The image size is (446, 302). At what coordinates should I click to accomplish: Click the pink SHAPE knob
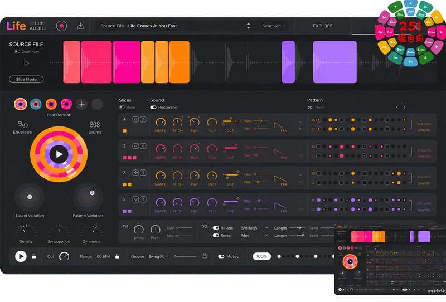tap(161, 149)
